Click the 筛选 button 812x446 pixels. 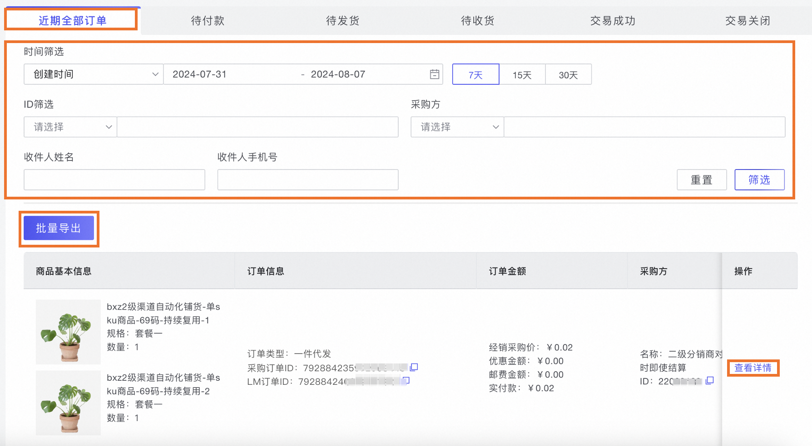[759, 180]
